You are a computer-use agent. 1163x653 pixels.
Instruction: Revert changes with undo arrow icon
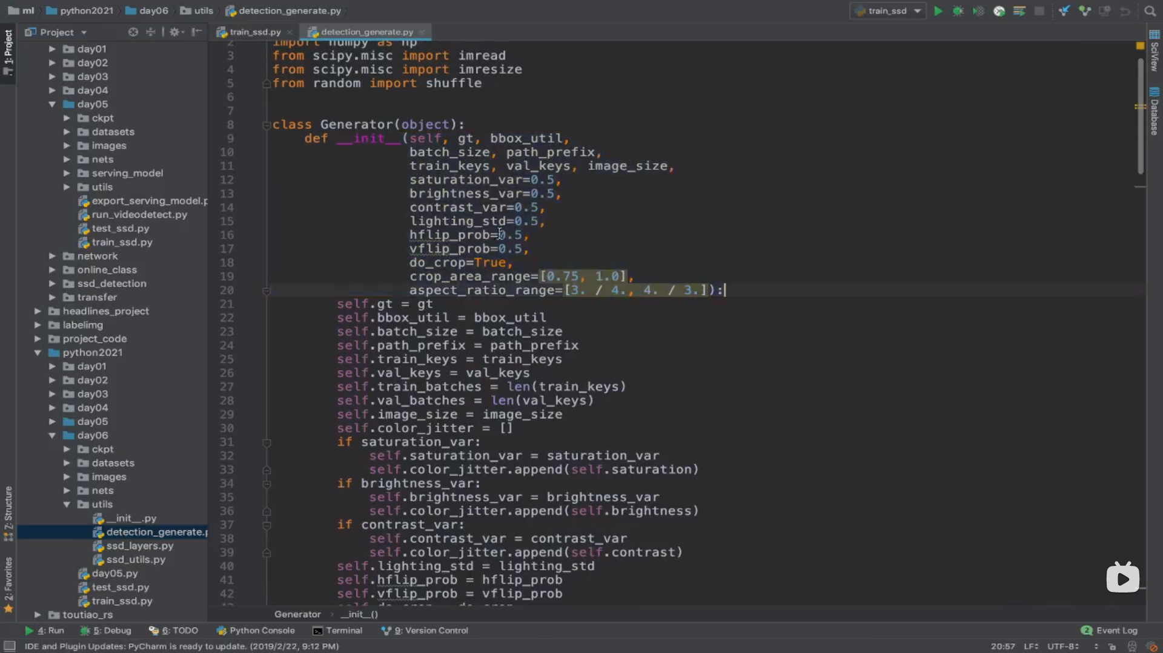coord(1125,11)
